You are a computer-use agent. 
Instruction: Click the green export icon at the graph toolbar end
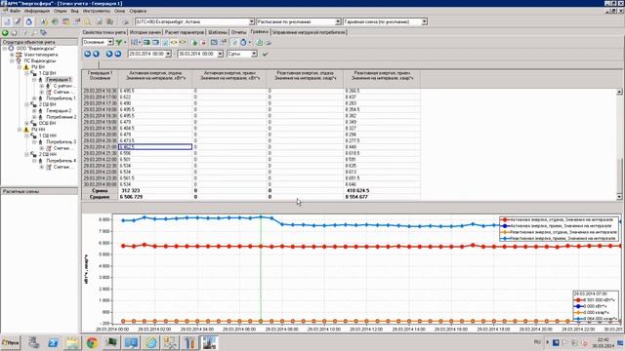click(260, 42)
